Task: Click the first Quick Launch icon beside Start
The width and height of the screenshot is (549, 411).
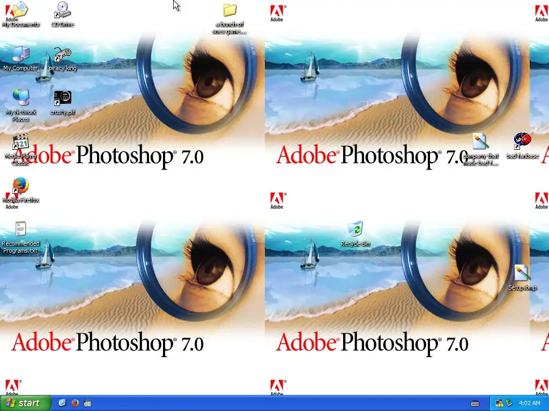Action: [x=62, y=403]
